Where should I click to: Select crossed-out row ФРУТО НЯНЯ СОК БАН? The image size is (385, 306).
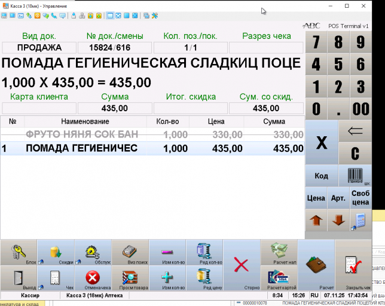pyautogui.click(x=152, y=134)
